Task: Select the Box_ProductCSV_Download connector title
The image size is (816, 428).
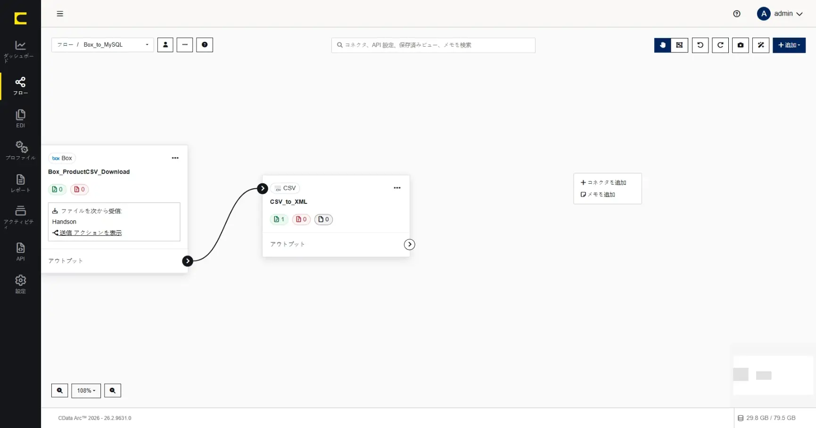Action: 89,172
